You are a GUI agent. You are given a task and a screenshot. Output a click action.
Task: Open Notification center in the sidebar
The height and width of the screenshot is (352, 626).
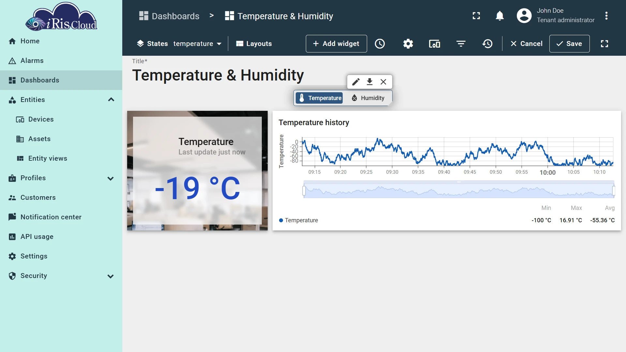point(61,217)
